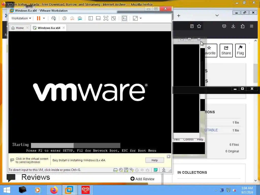Open the Firefox downloads panel
The image size is (260, 195).
(x=233, y=26)
